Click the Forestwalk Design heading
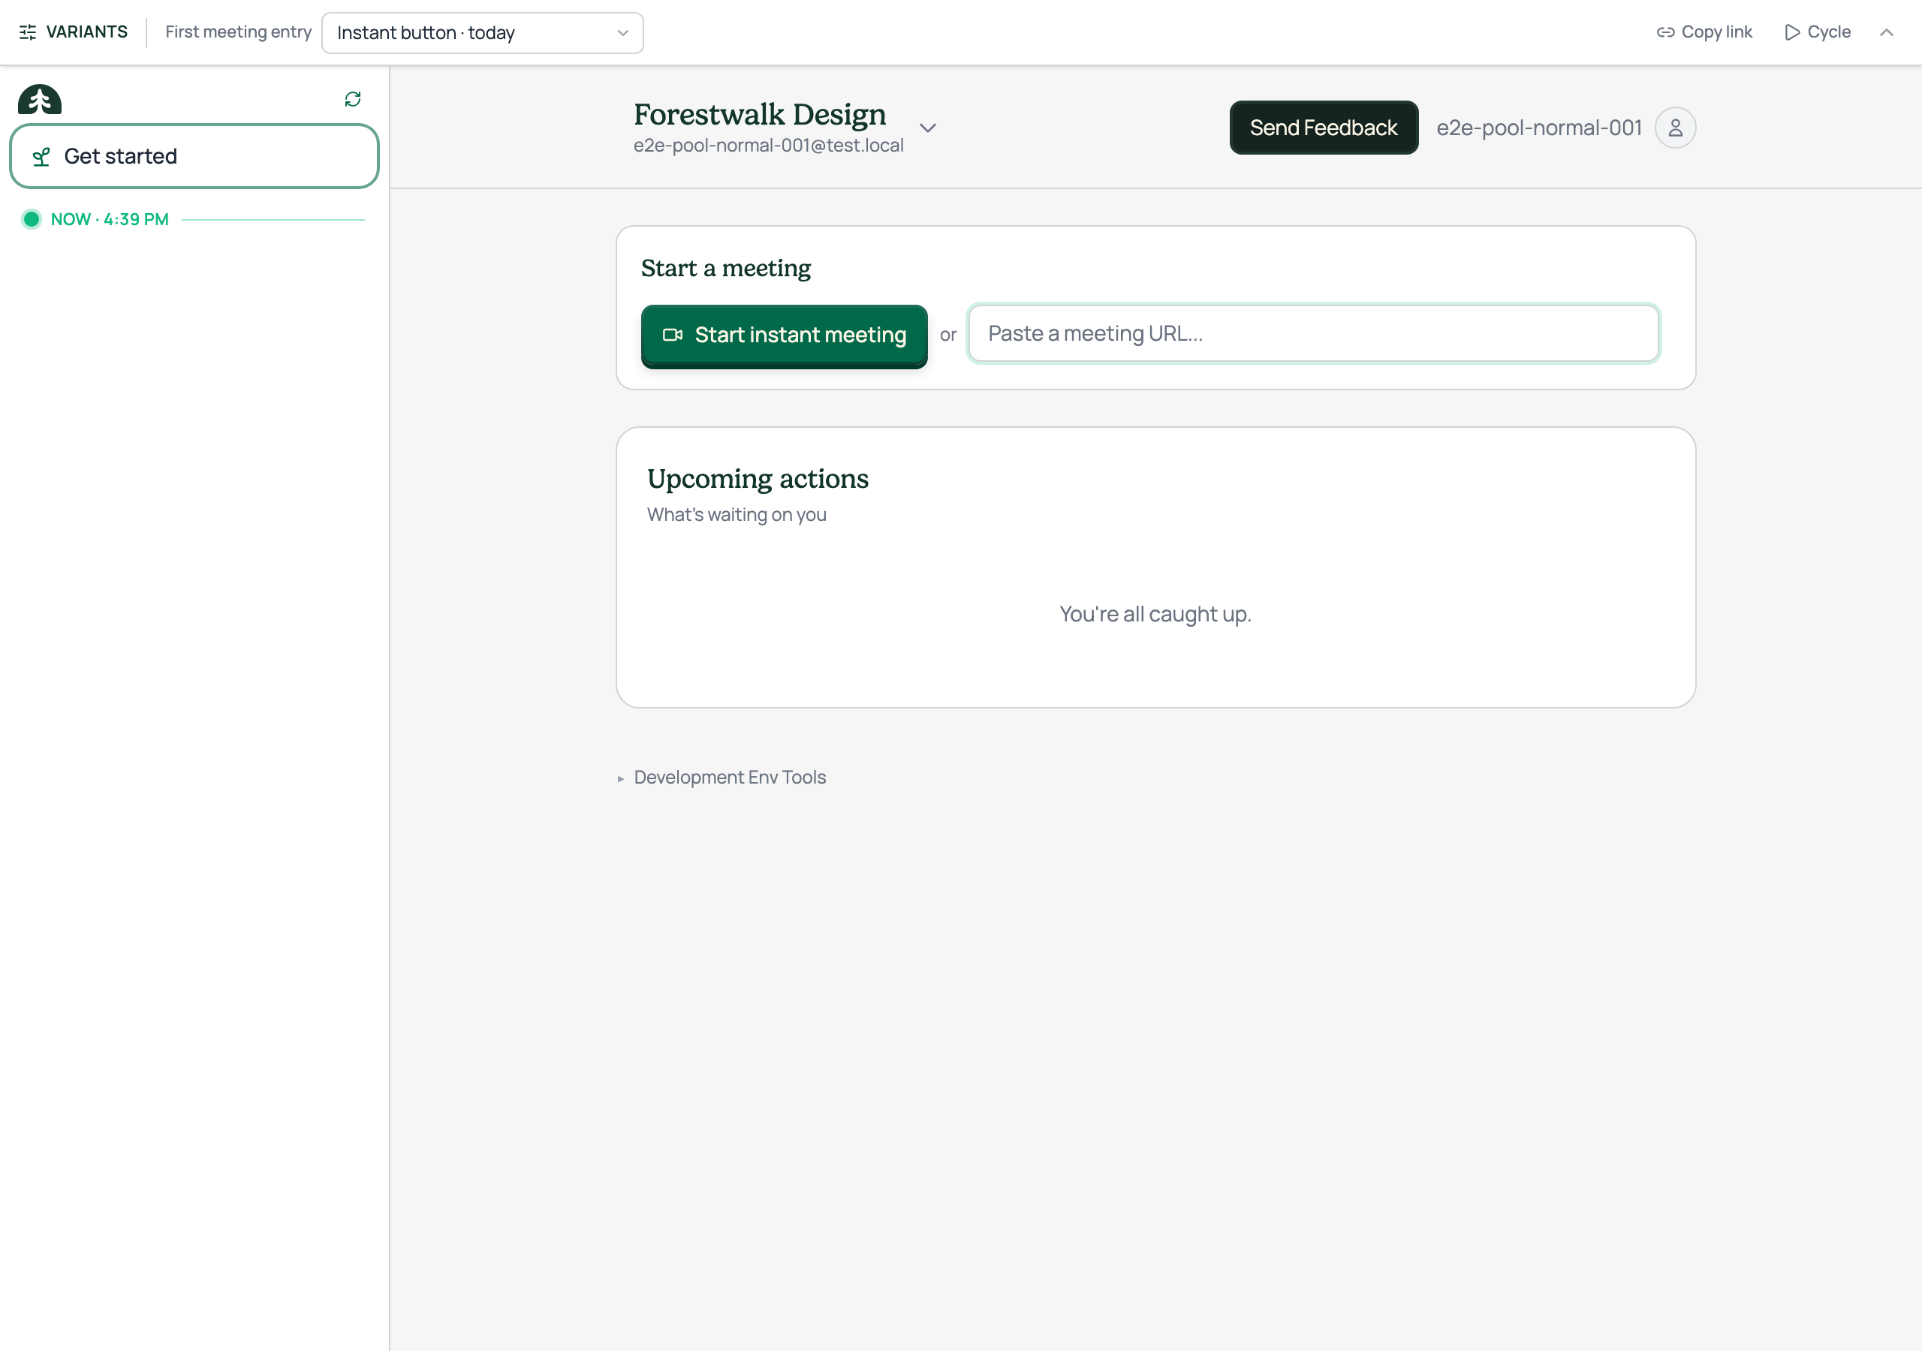1922x1351 pixels. tap(759, 114)
